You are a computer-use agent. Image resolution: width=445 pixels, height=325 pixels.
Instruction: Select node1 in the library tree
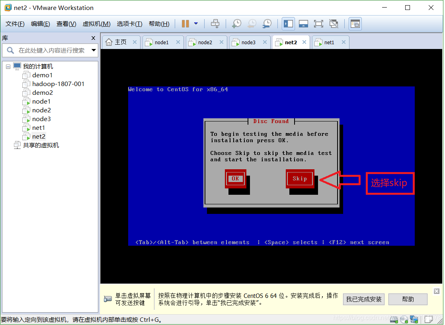click(x=41, y=102)
